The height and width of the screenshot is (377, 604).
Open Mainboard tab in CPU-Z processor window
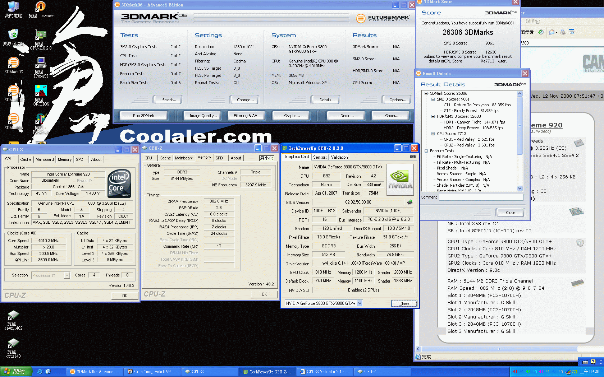[x=45, y=159]
